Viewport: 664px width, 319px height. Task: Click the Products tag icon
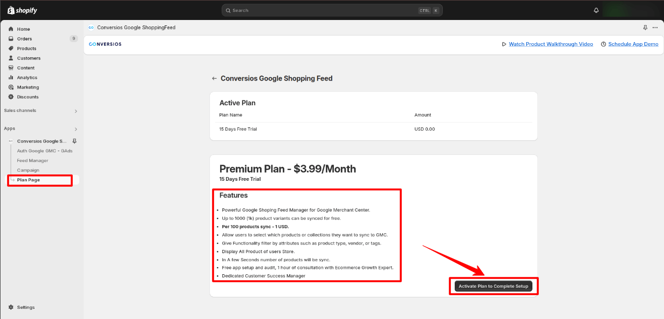point(11,49)
